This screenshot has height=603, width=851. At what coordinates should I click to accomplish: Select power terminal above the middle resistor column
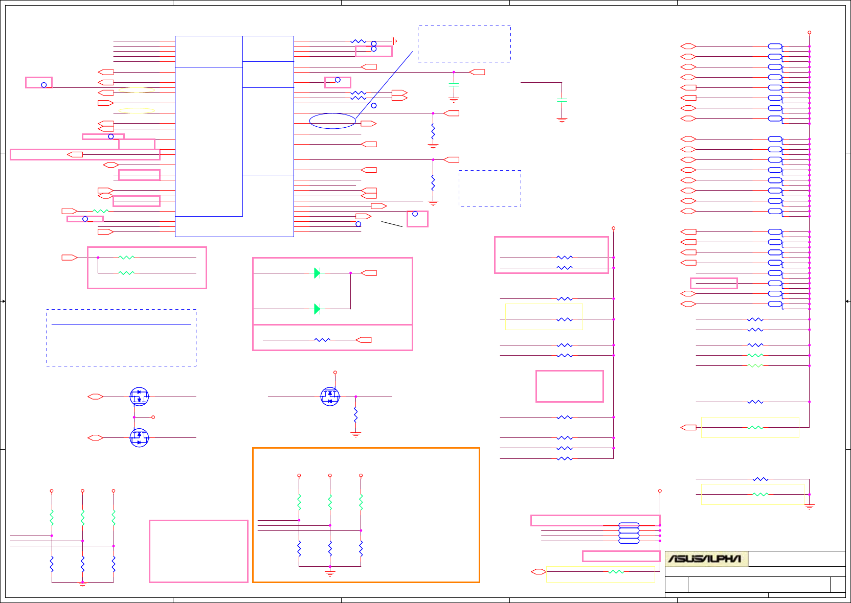pos(613,228)
